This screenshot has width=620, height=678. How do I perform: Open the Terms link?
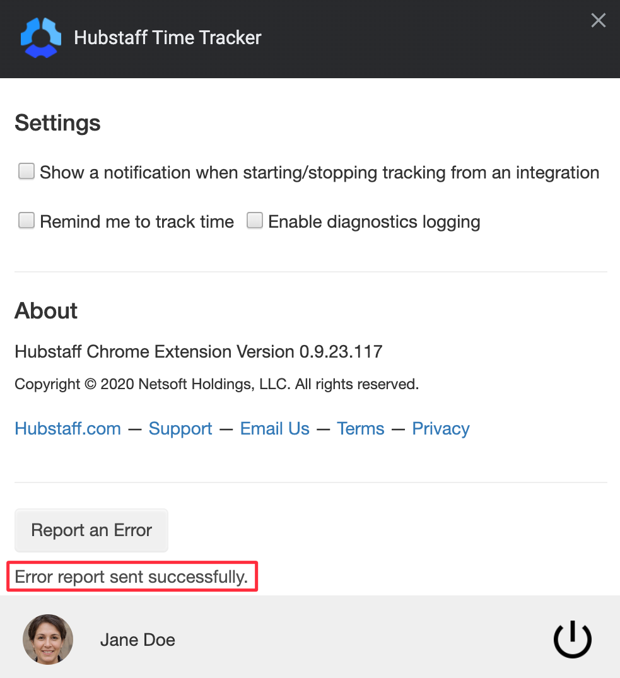tap(361, 428)
